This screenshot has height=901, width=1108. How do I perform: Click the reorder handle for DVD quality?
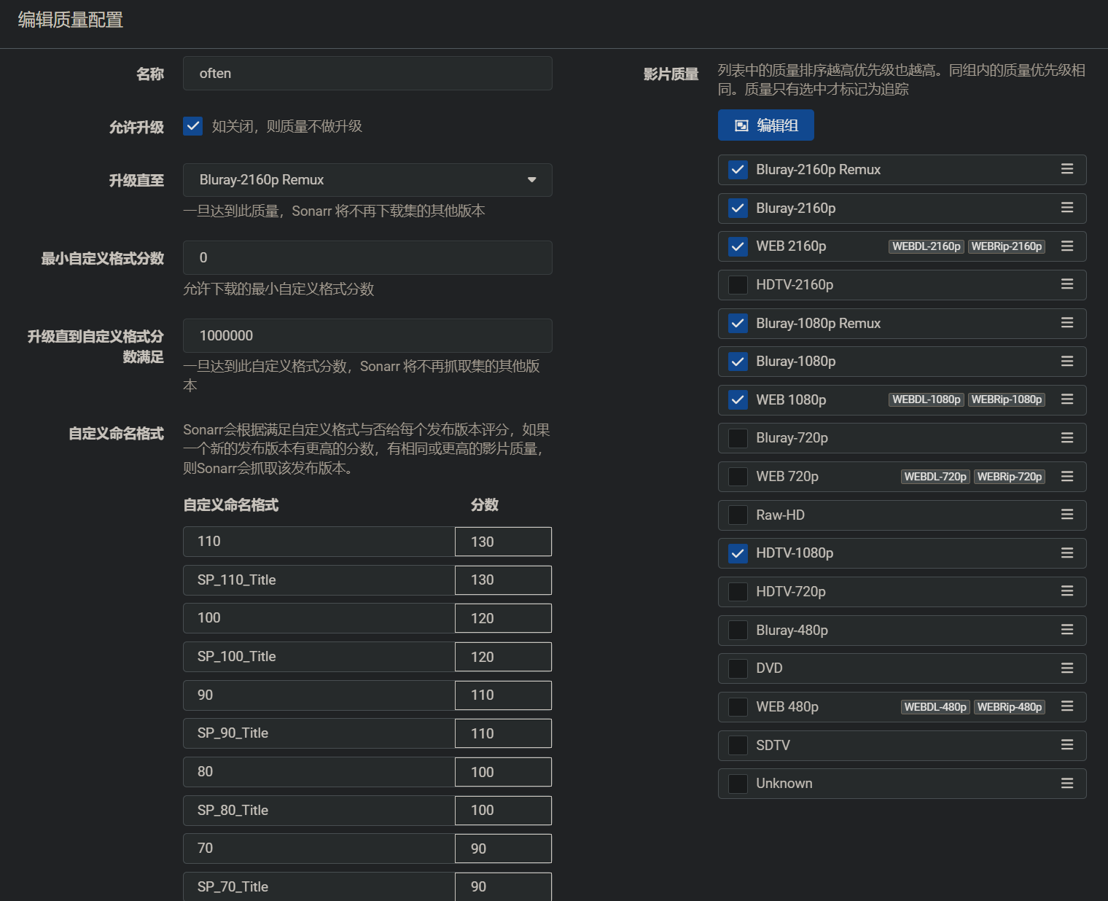[1066, 668]
